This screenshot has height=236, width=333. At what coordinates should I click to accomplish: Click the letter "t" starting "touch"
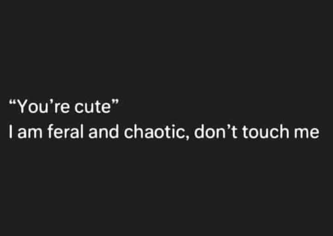click(x=245, y=133)
